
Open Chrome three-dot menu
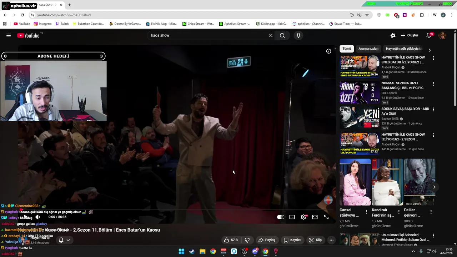[451, 15]
